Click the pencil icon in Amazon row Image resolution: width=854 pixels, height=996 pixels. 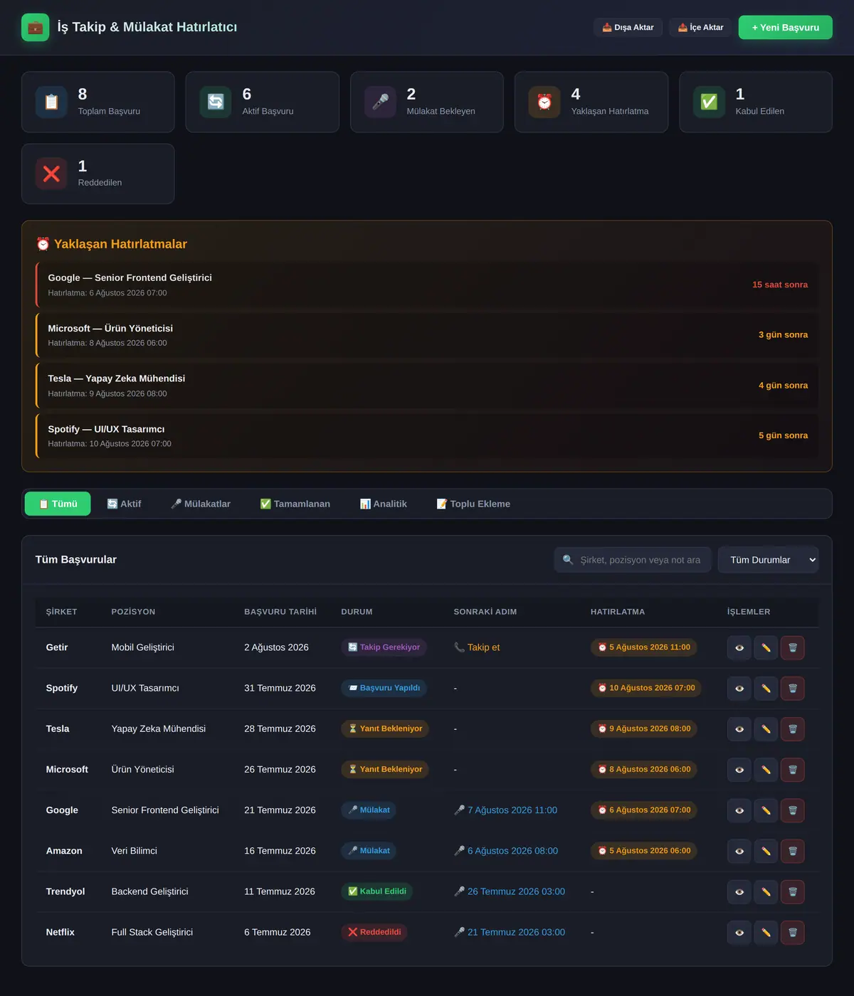point(766,851)
